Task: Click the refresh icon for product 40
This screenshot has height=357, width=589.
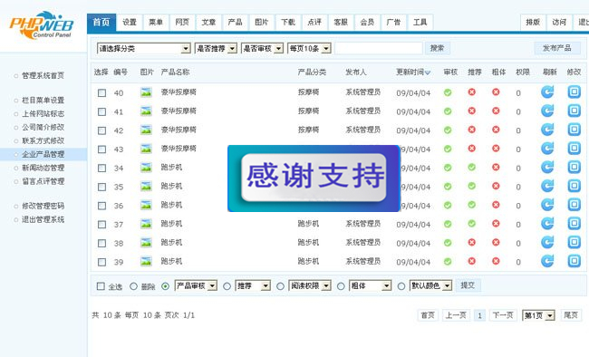Action: (547, 92)
